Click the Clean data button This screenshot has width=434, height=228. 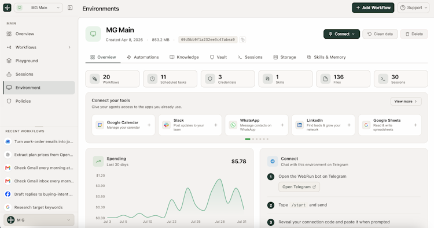click(380, 34)
